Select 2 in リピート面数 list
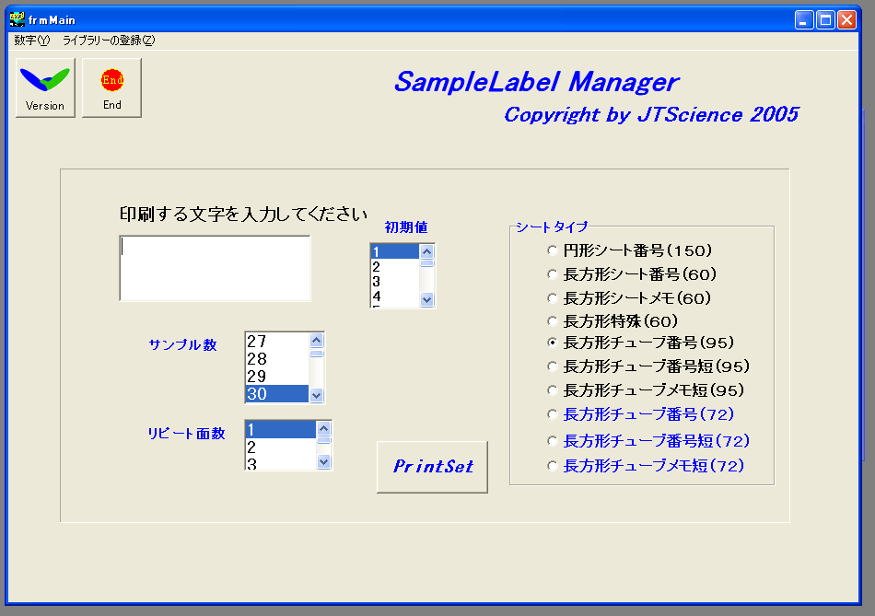 (281, 447)
